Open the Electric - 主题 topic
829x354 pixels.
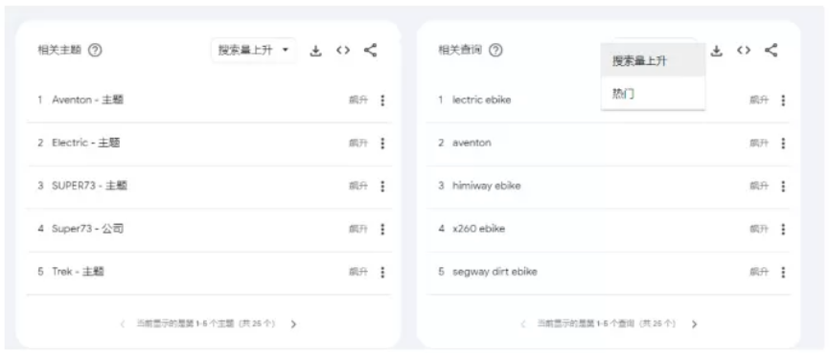click(86, 143)
